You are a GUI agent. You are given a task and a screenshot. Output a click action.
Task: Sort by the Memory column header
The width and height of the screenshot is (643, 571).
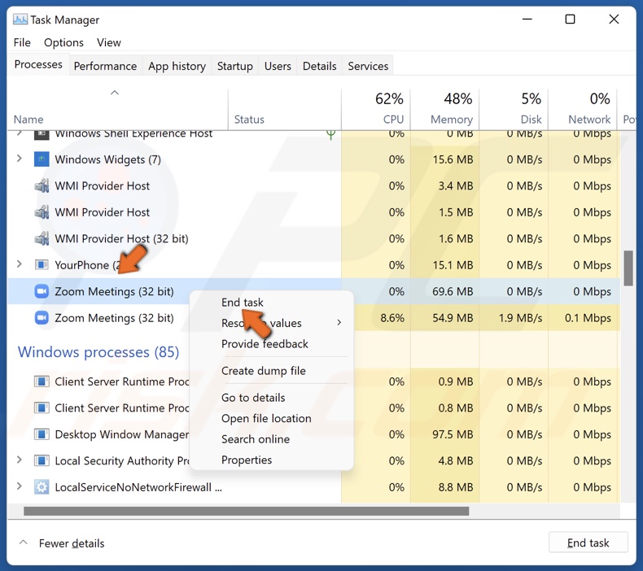click(445, 109)
